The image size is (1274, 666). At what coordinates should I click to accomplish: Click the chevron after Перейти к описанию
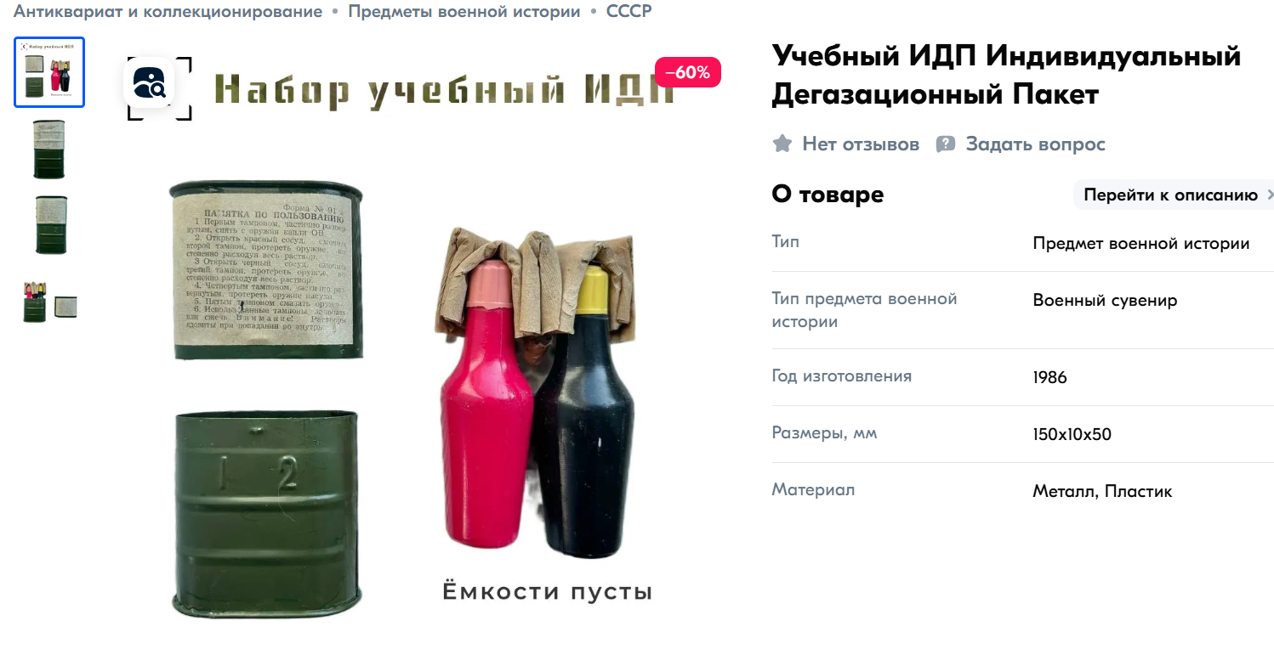click(1271, 195)
